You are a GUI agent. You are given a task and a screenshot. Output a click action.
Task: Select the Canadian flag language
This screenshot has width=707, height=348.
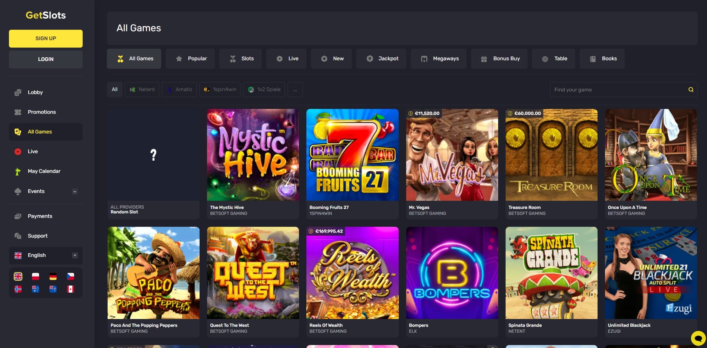coord(70,289)
